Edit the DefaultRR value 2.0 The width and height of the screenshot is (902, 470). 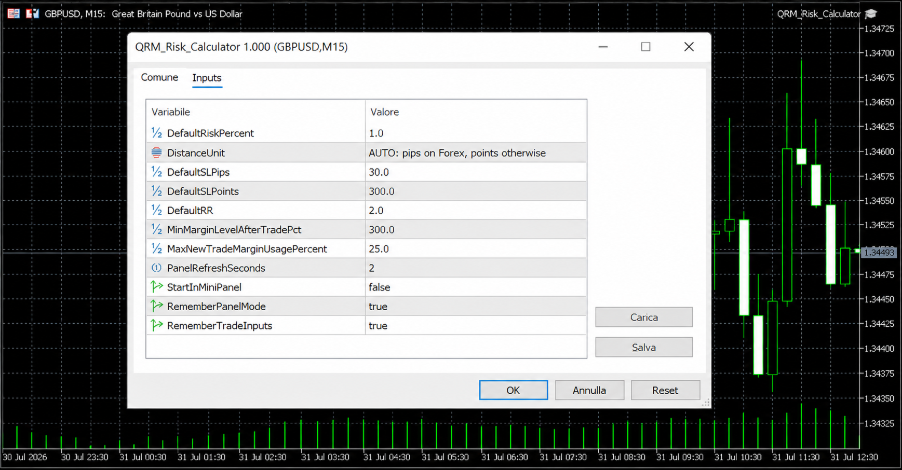point(476,210)
